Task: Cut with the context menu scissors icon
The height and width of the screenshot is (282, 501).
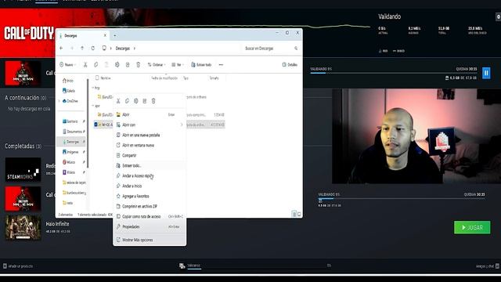Action: coord(118,101)
